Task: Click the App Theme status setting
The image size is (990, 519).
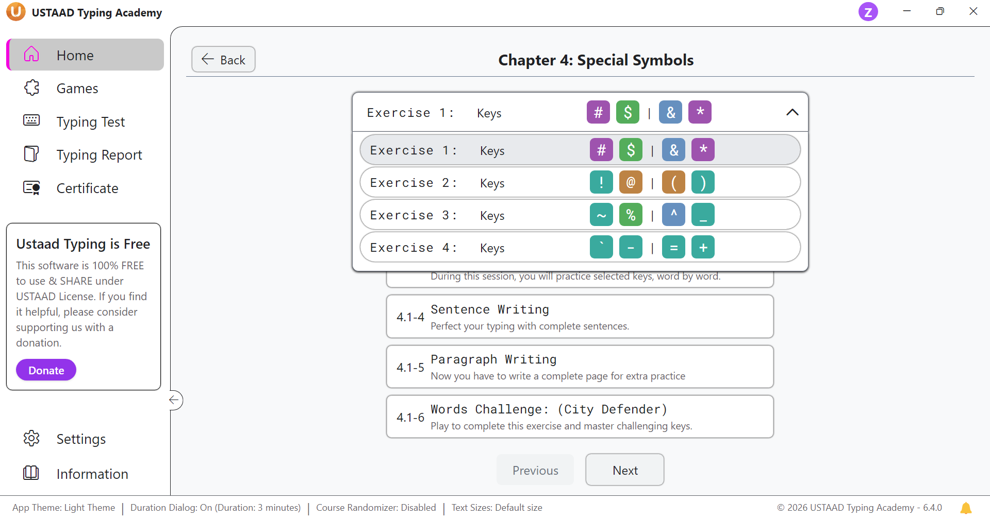Action: tap(64, 508)
